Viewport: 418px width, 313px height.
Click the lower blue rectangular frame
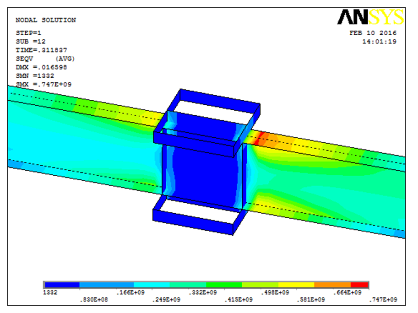tap(200, 216)
